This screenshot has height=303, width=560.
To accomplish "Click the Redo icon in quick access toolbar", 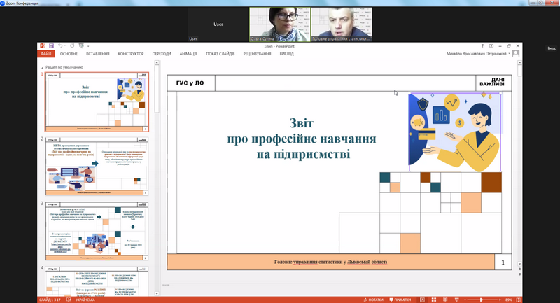I will (x=71, y=45).
